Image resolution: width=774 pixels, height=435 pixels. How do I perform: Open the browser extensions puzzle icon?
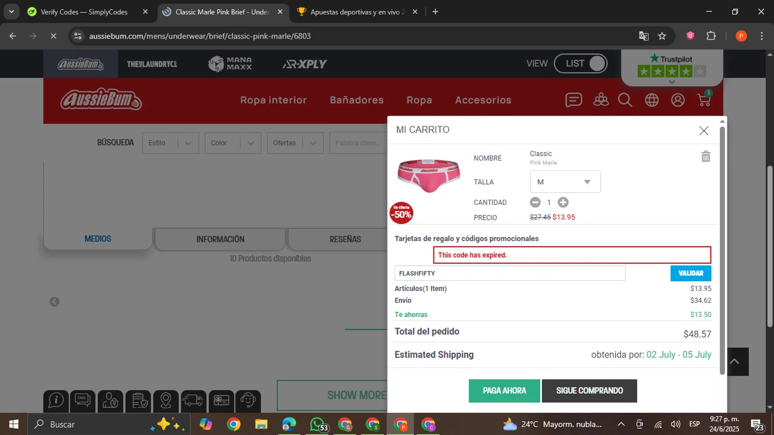click(x=711, y=36)
